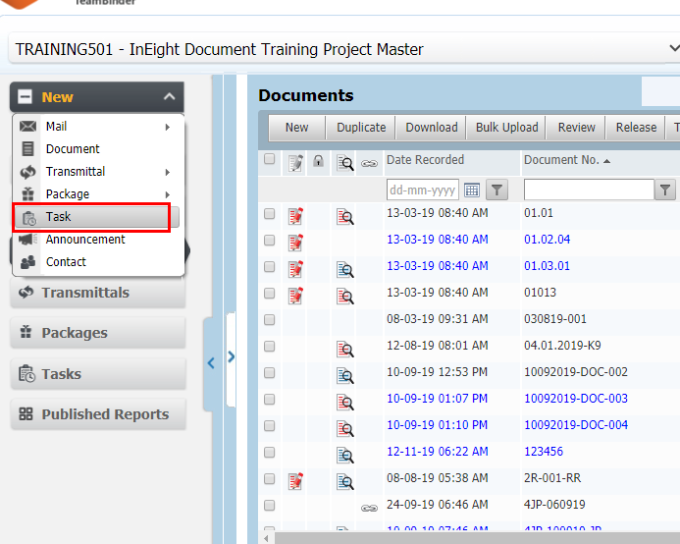Viewport: 680px width, 544px height.
Task: Collapse the New menu with the chevron
Action: (x=169, y=97)
